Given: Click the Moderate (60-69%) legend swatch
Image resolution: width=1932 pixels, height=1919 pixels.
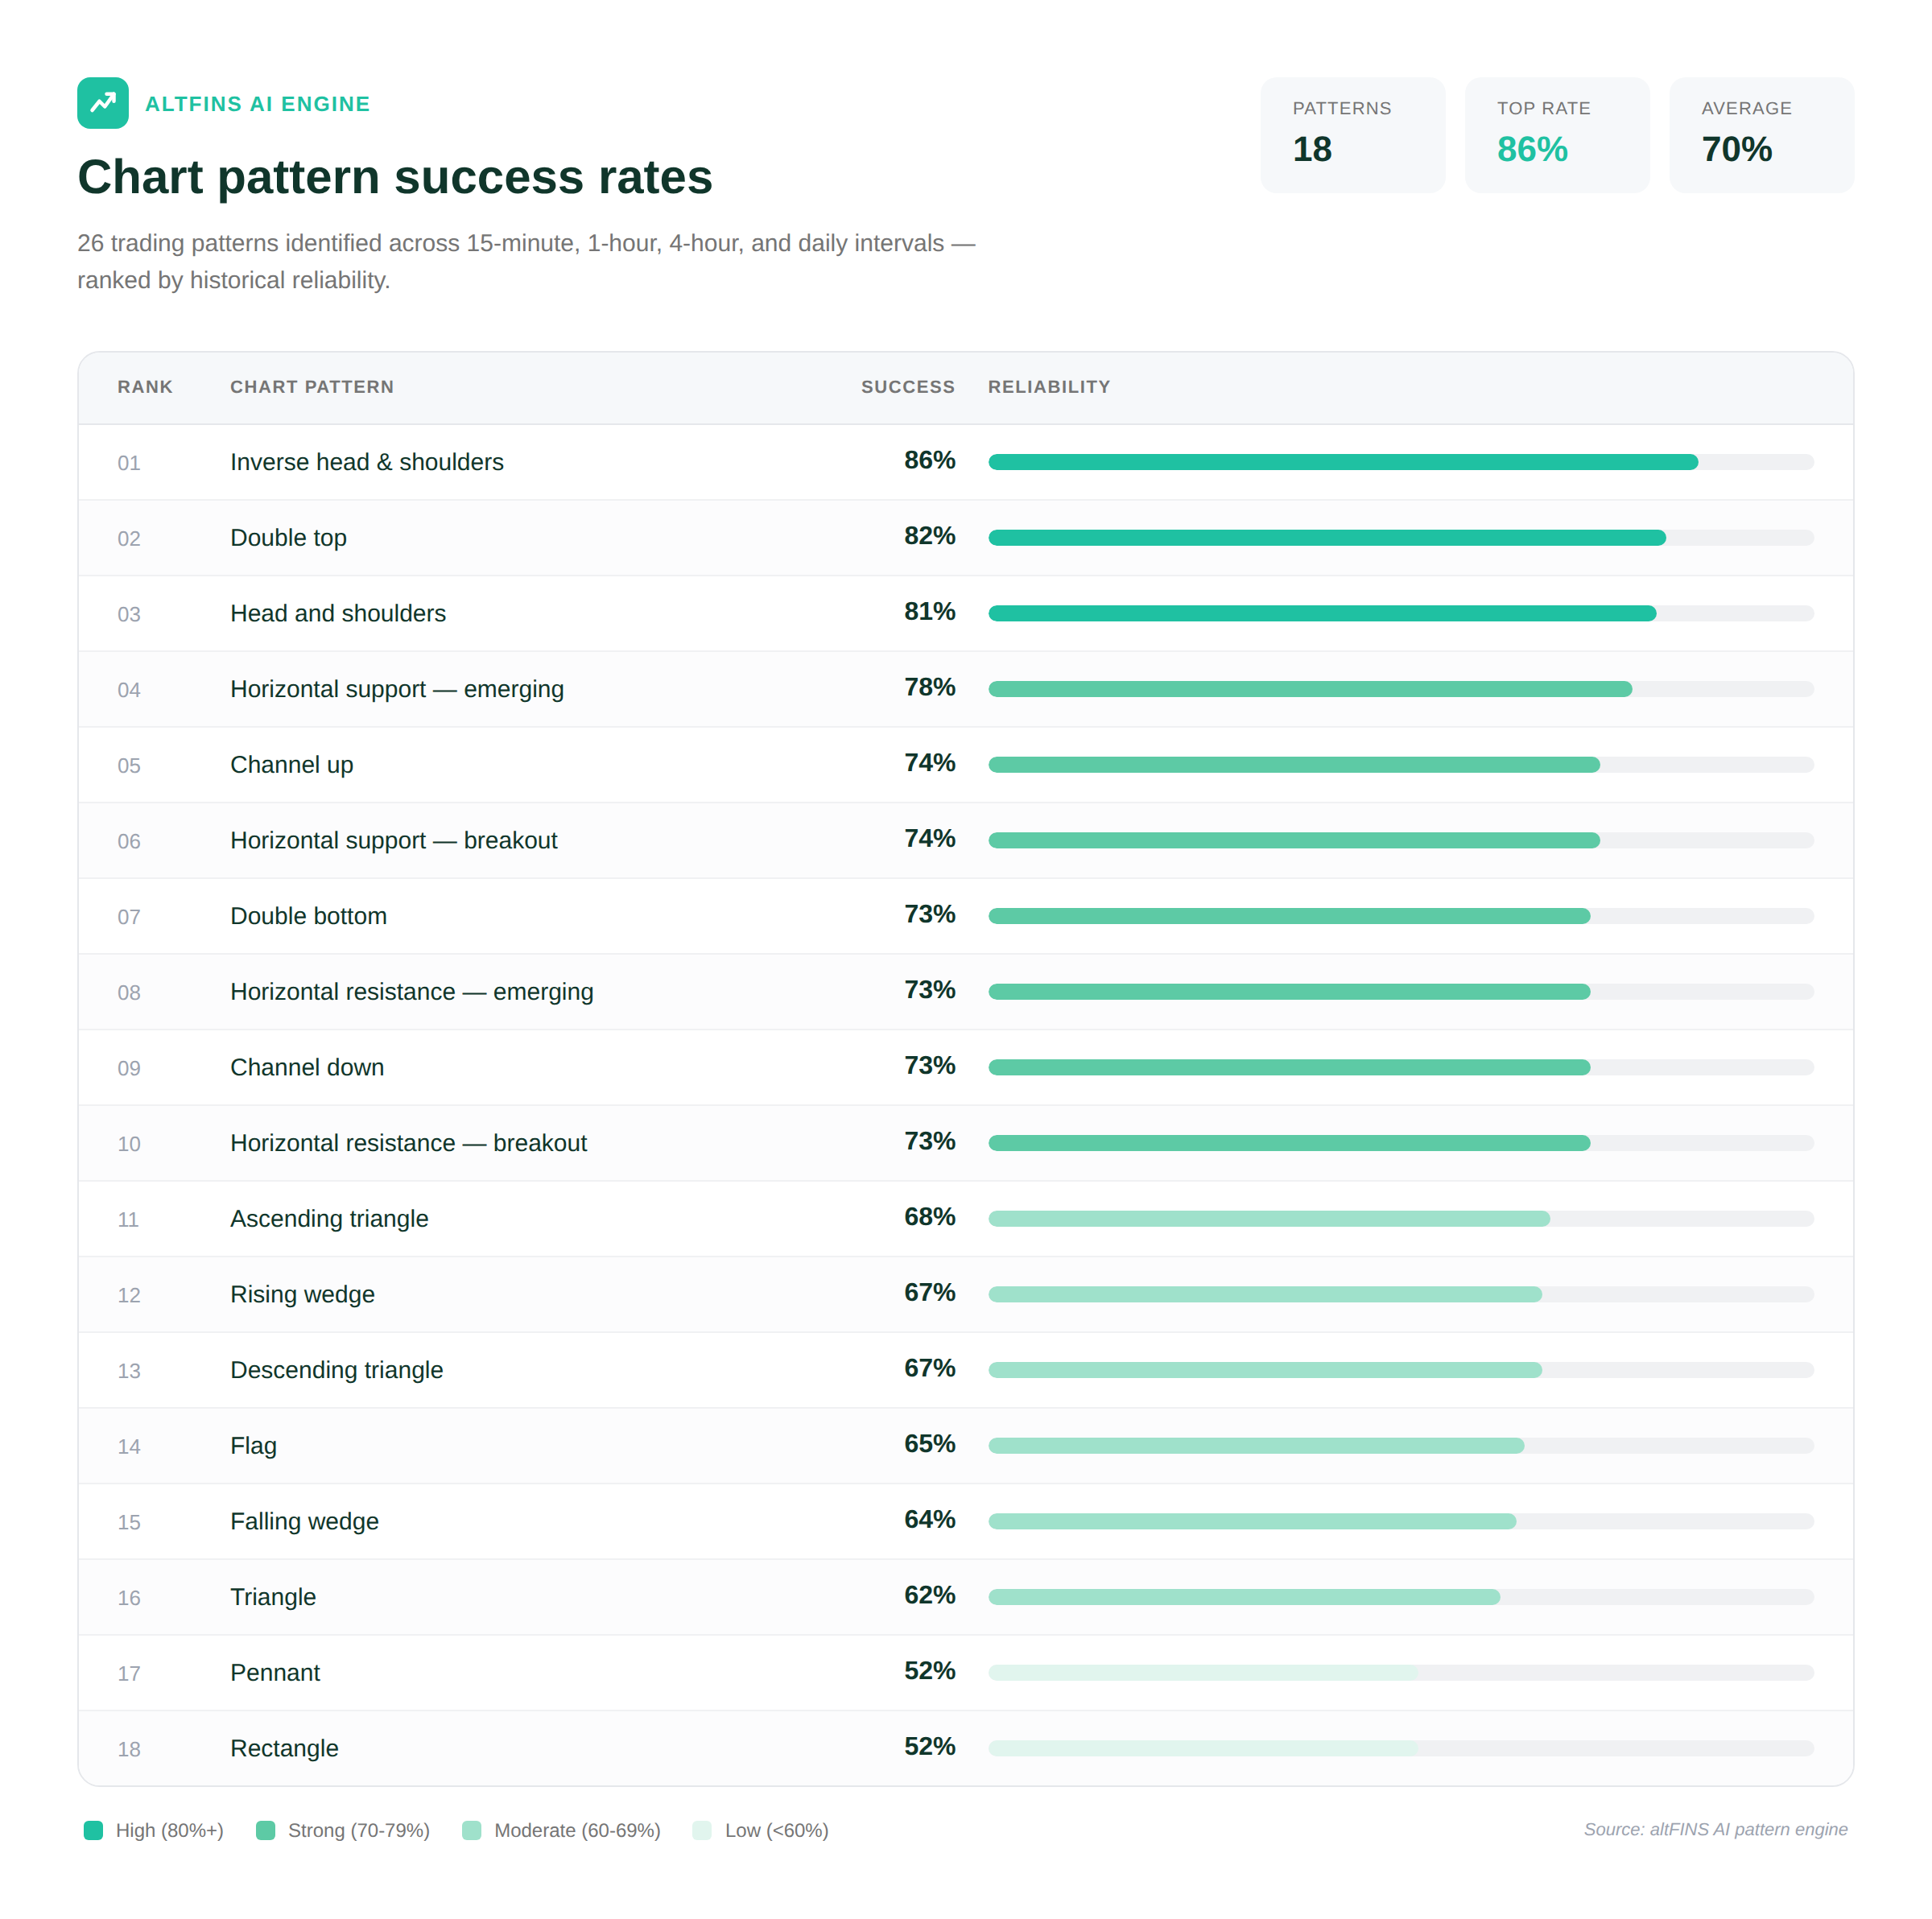Looking at the screenshot, I should click(472, 1830).
